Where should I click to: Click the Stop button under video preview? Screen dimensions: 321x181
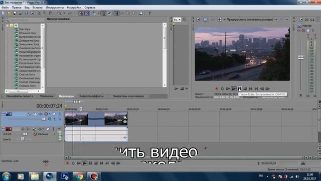(245, 88)
